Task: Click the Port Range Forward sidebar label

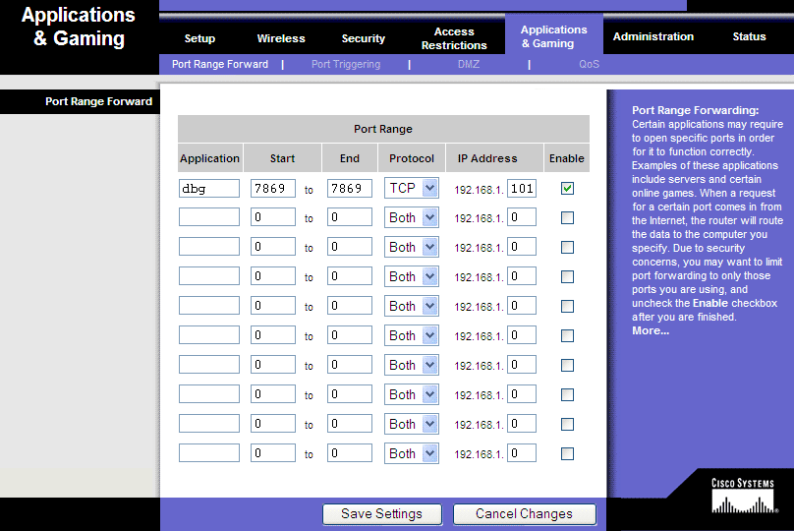Action: 98,101
